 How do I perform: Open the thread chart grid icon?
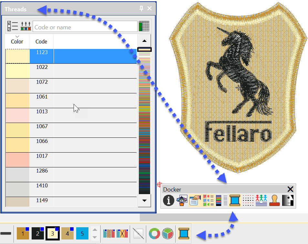(144, 26)
